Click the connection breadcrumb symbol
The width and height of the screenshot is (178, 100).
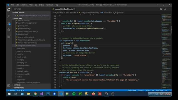click(x=108, y=13)
